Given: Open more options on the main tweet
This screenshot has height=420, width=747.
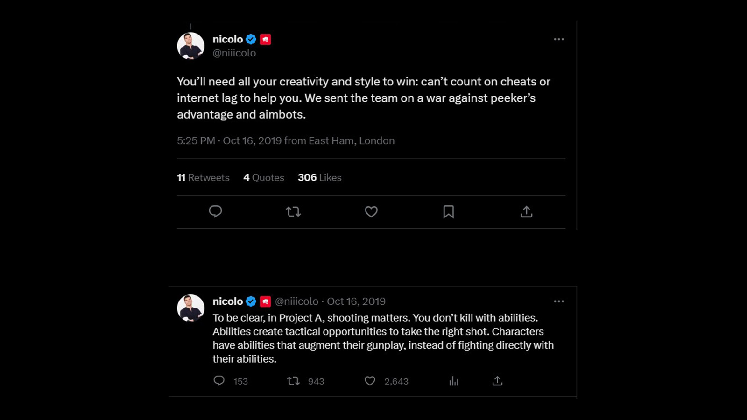Looking at the screenshot, I should (x=559, y=39).
